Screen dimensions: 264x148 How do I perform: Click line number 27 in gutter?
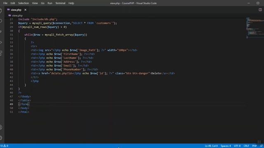(11, 19)
